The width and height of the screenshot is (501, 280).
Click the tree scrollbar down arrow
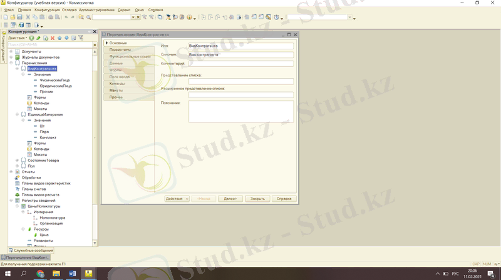click(95, 243)
